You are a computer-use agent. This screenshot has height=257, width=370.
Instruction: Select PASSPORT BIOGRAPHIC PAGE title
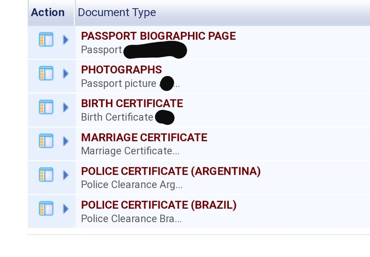[x=158, y=36]
